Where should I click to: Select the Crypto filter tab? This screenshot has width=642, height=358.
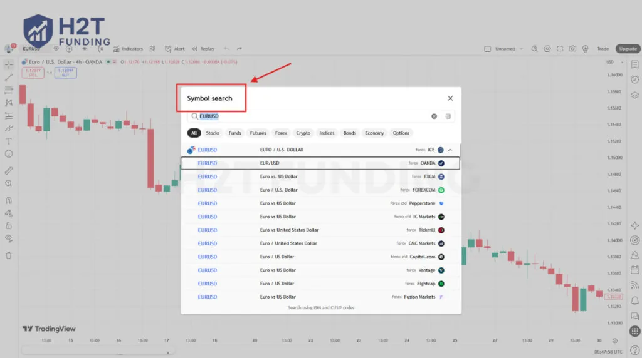303,133
